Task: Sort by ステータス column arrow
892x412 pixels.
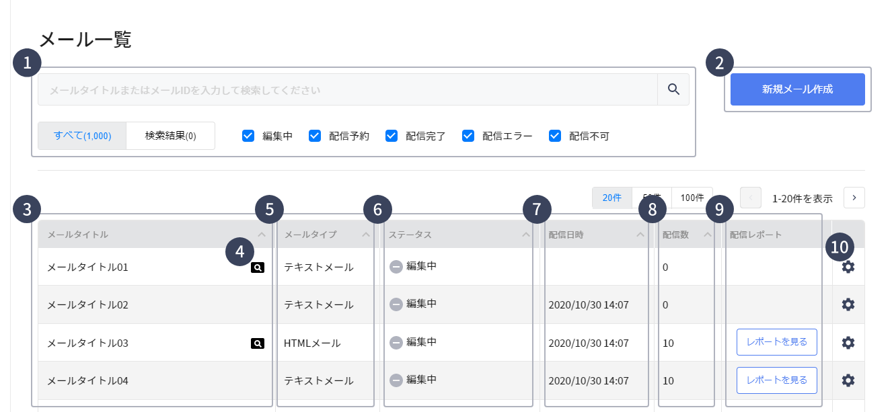Action: pos(526,235)
